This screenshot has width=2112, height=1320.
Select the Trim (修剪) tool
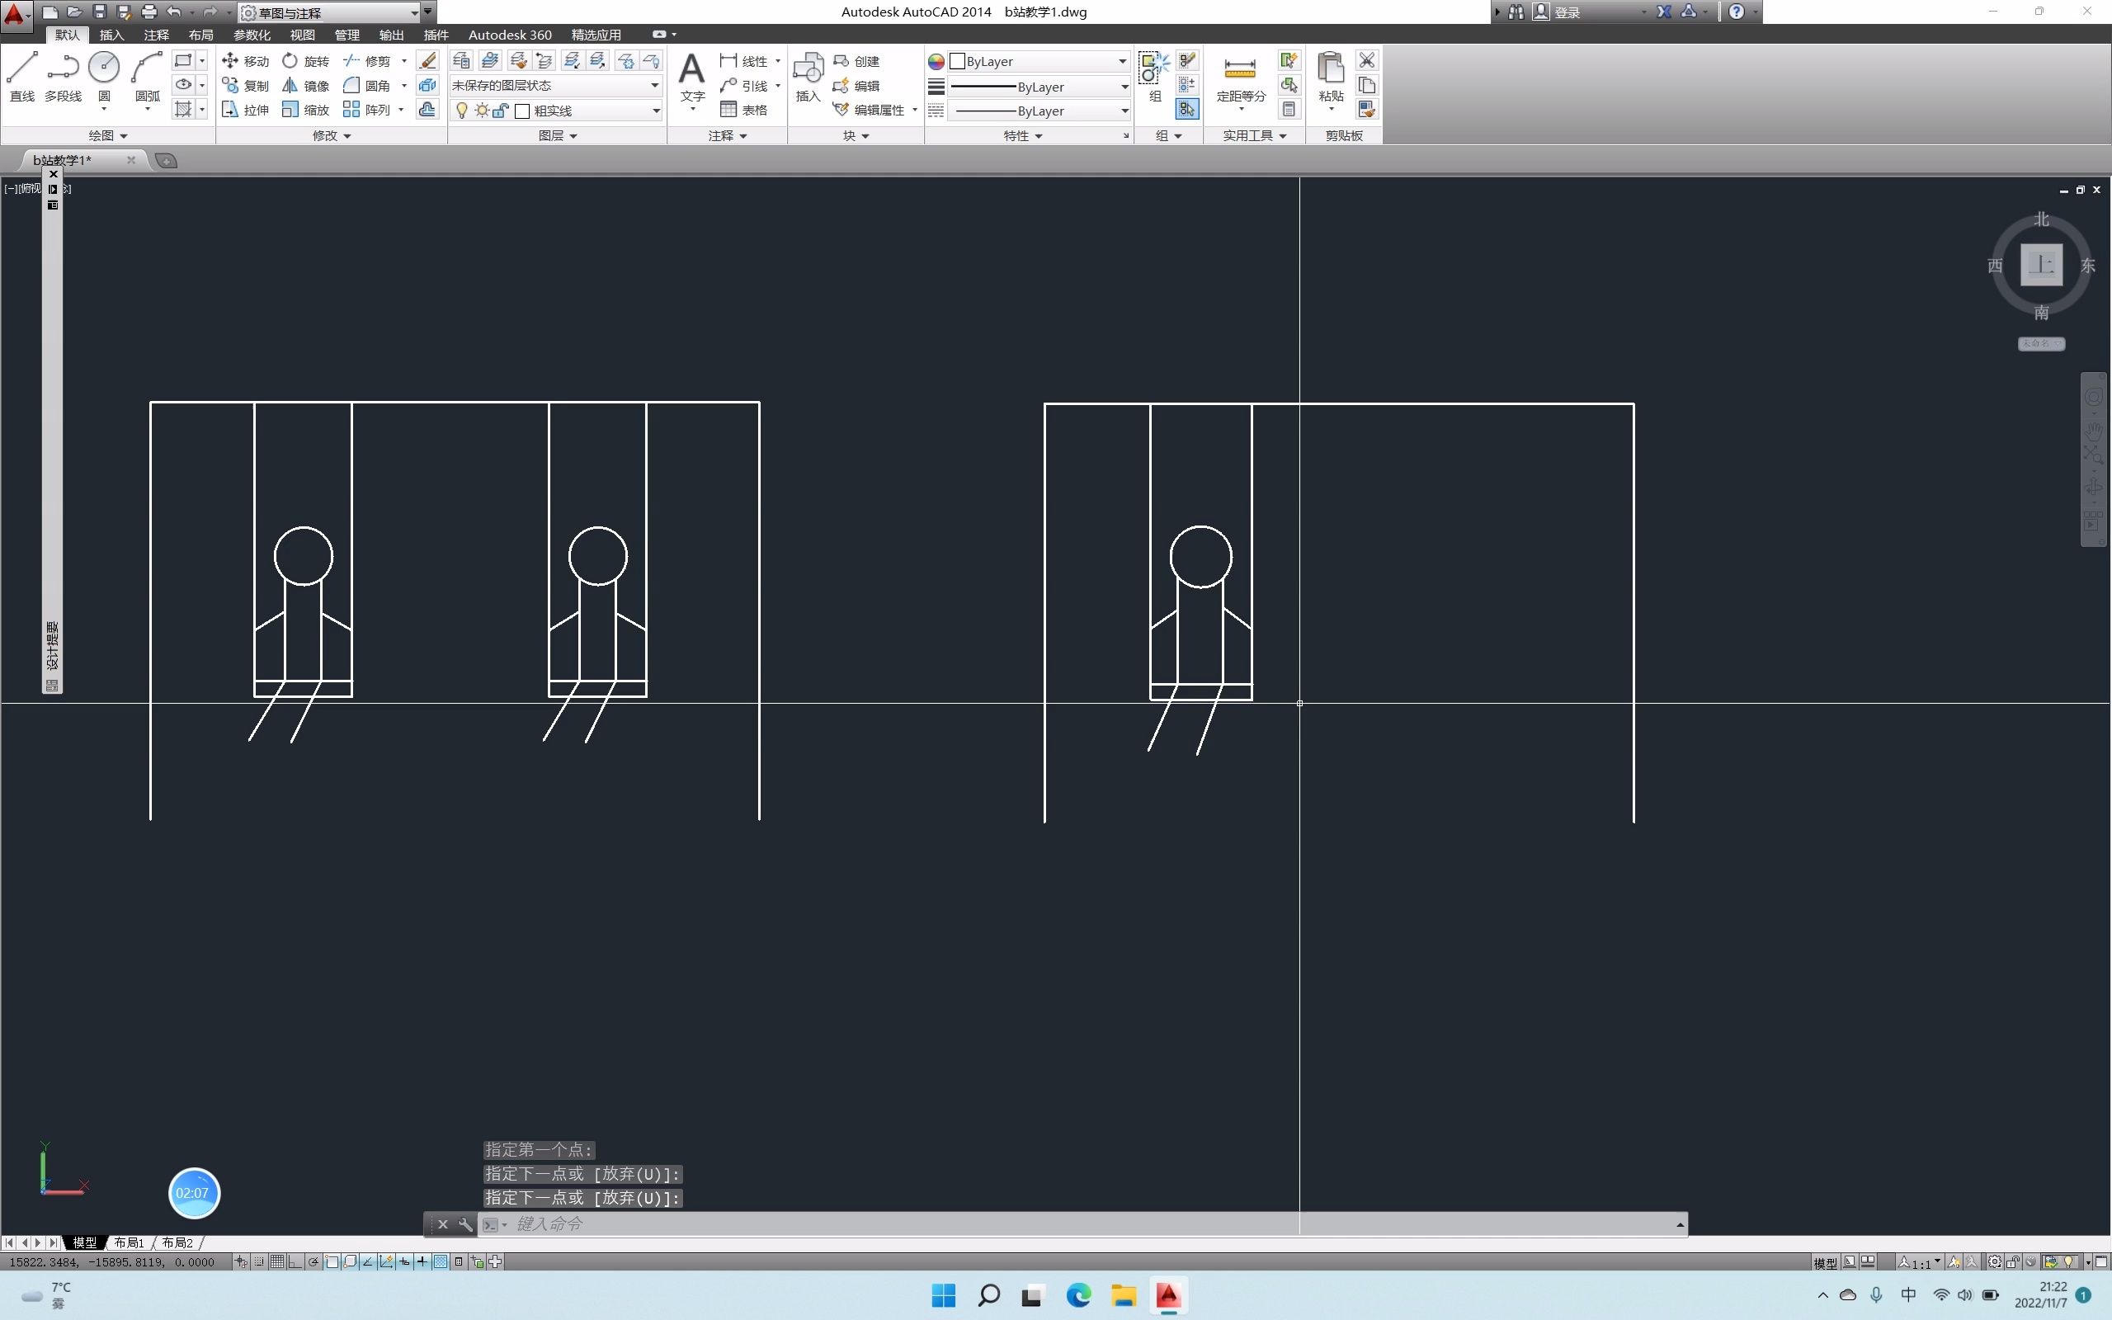coord(366,61)
